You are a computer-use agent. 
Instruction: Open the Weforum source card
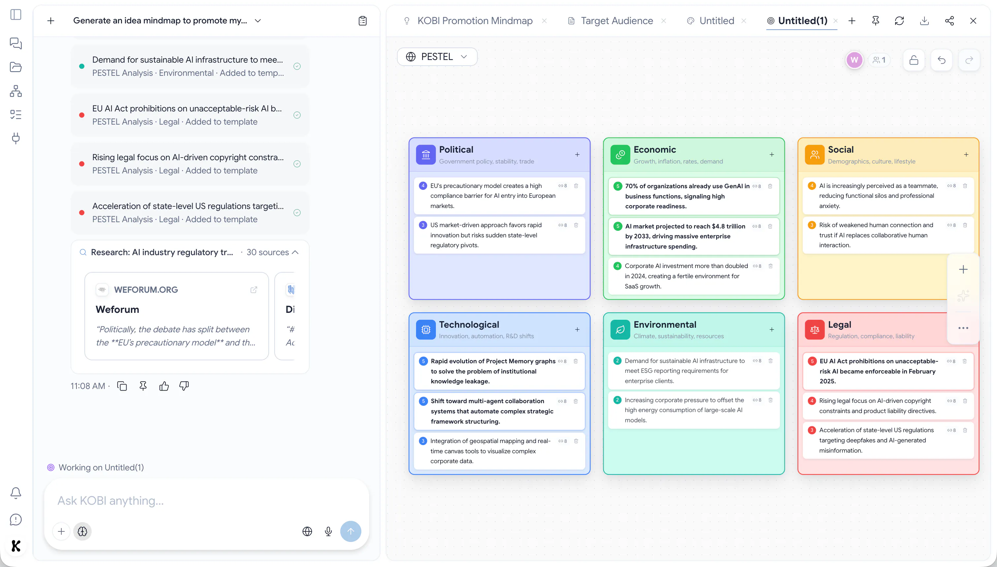[176, 316]
